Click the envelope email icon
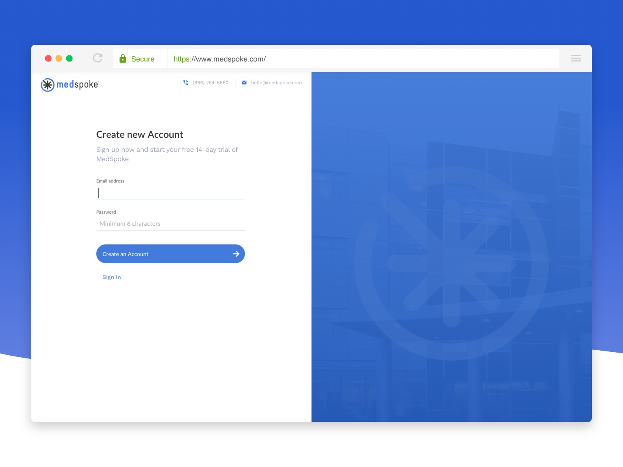This screenshot has height=467, width=623. point(244,83)
